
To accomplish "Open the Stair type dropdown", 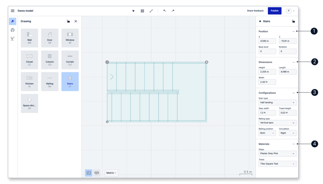I will pos(277,102).
